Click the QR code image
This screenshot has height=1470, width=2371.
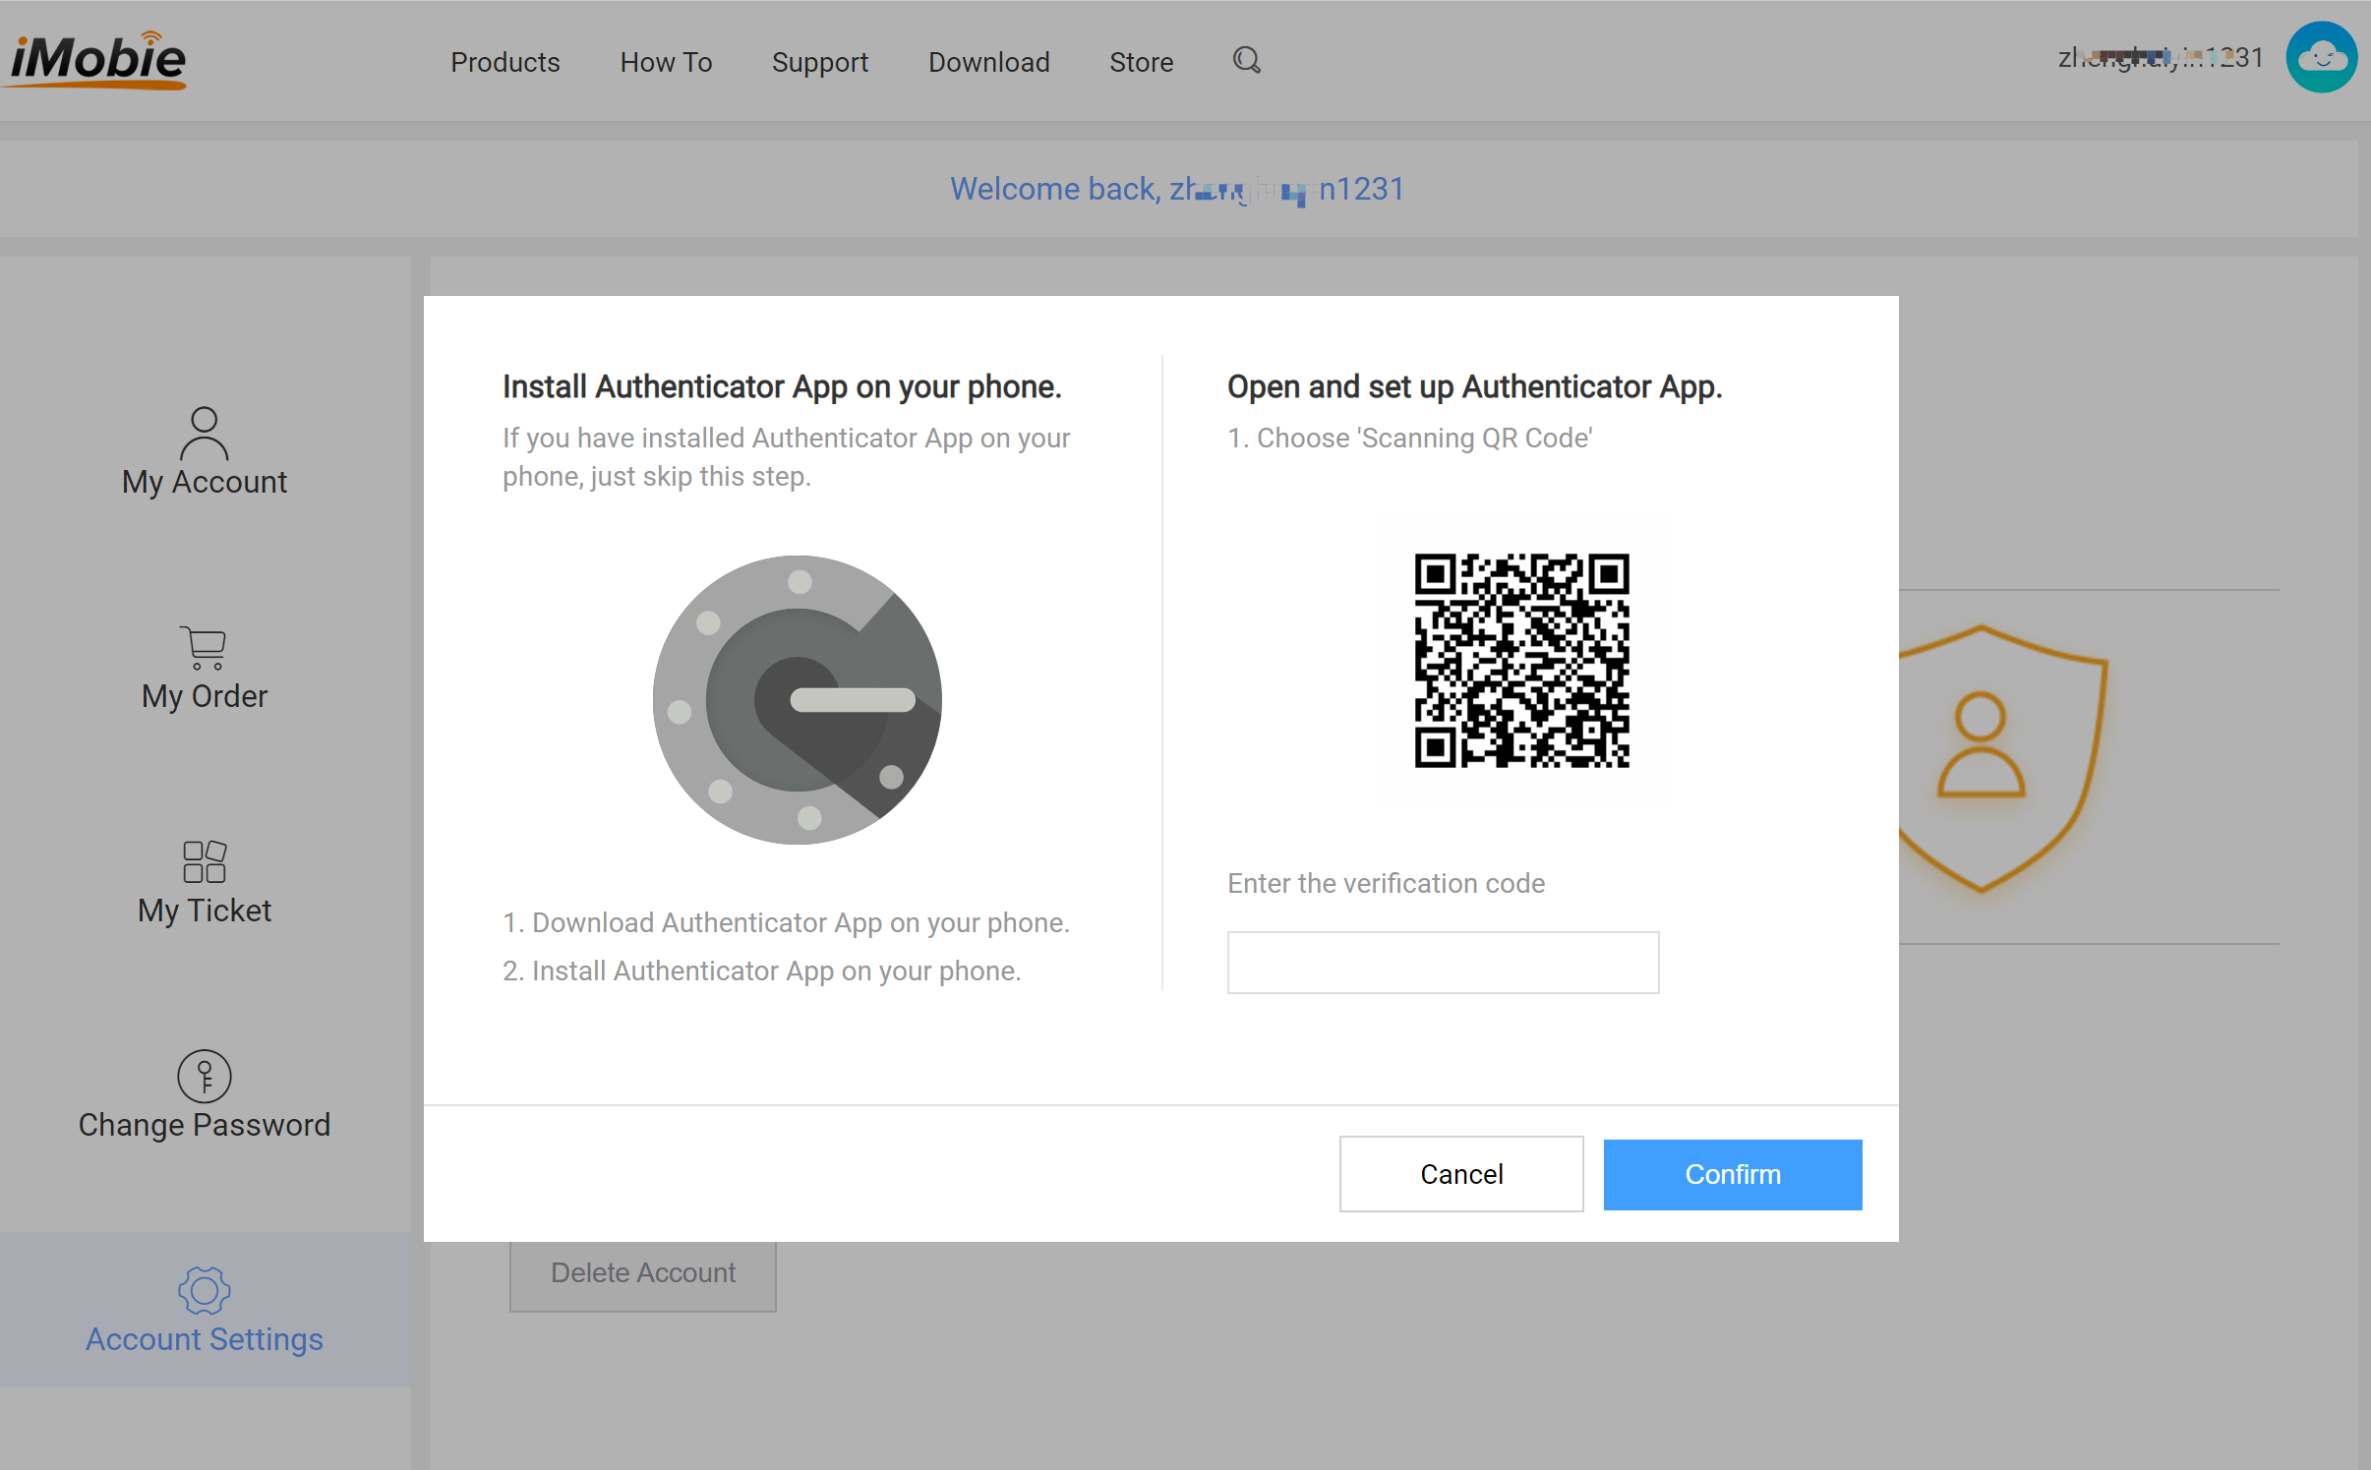coord(1521,661)
